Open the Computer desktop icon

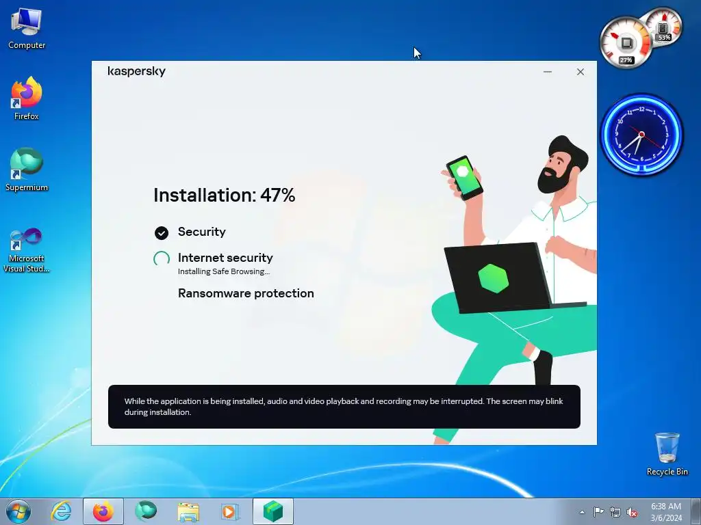(x=27, y=29)
